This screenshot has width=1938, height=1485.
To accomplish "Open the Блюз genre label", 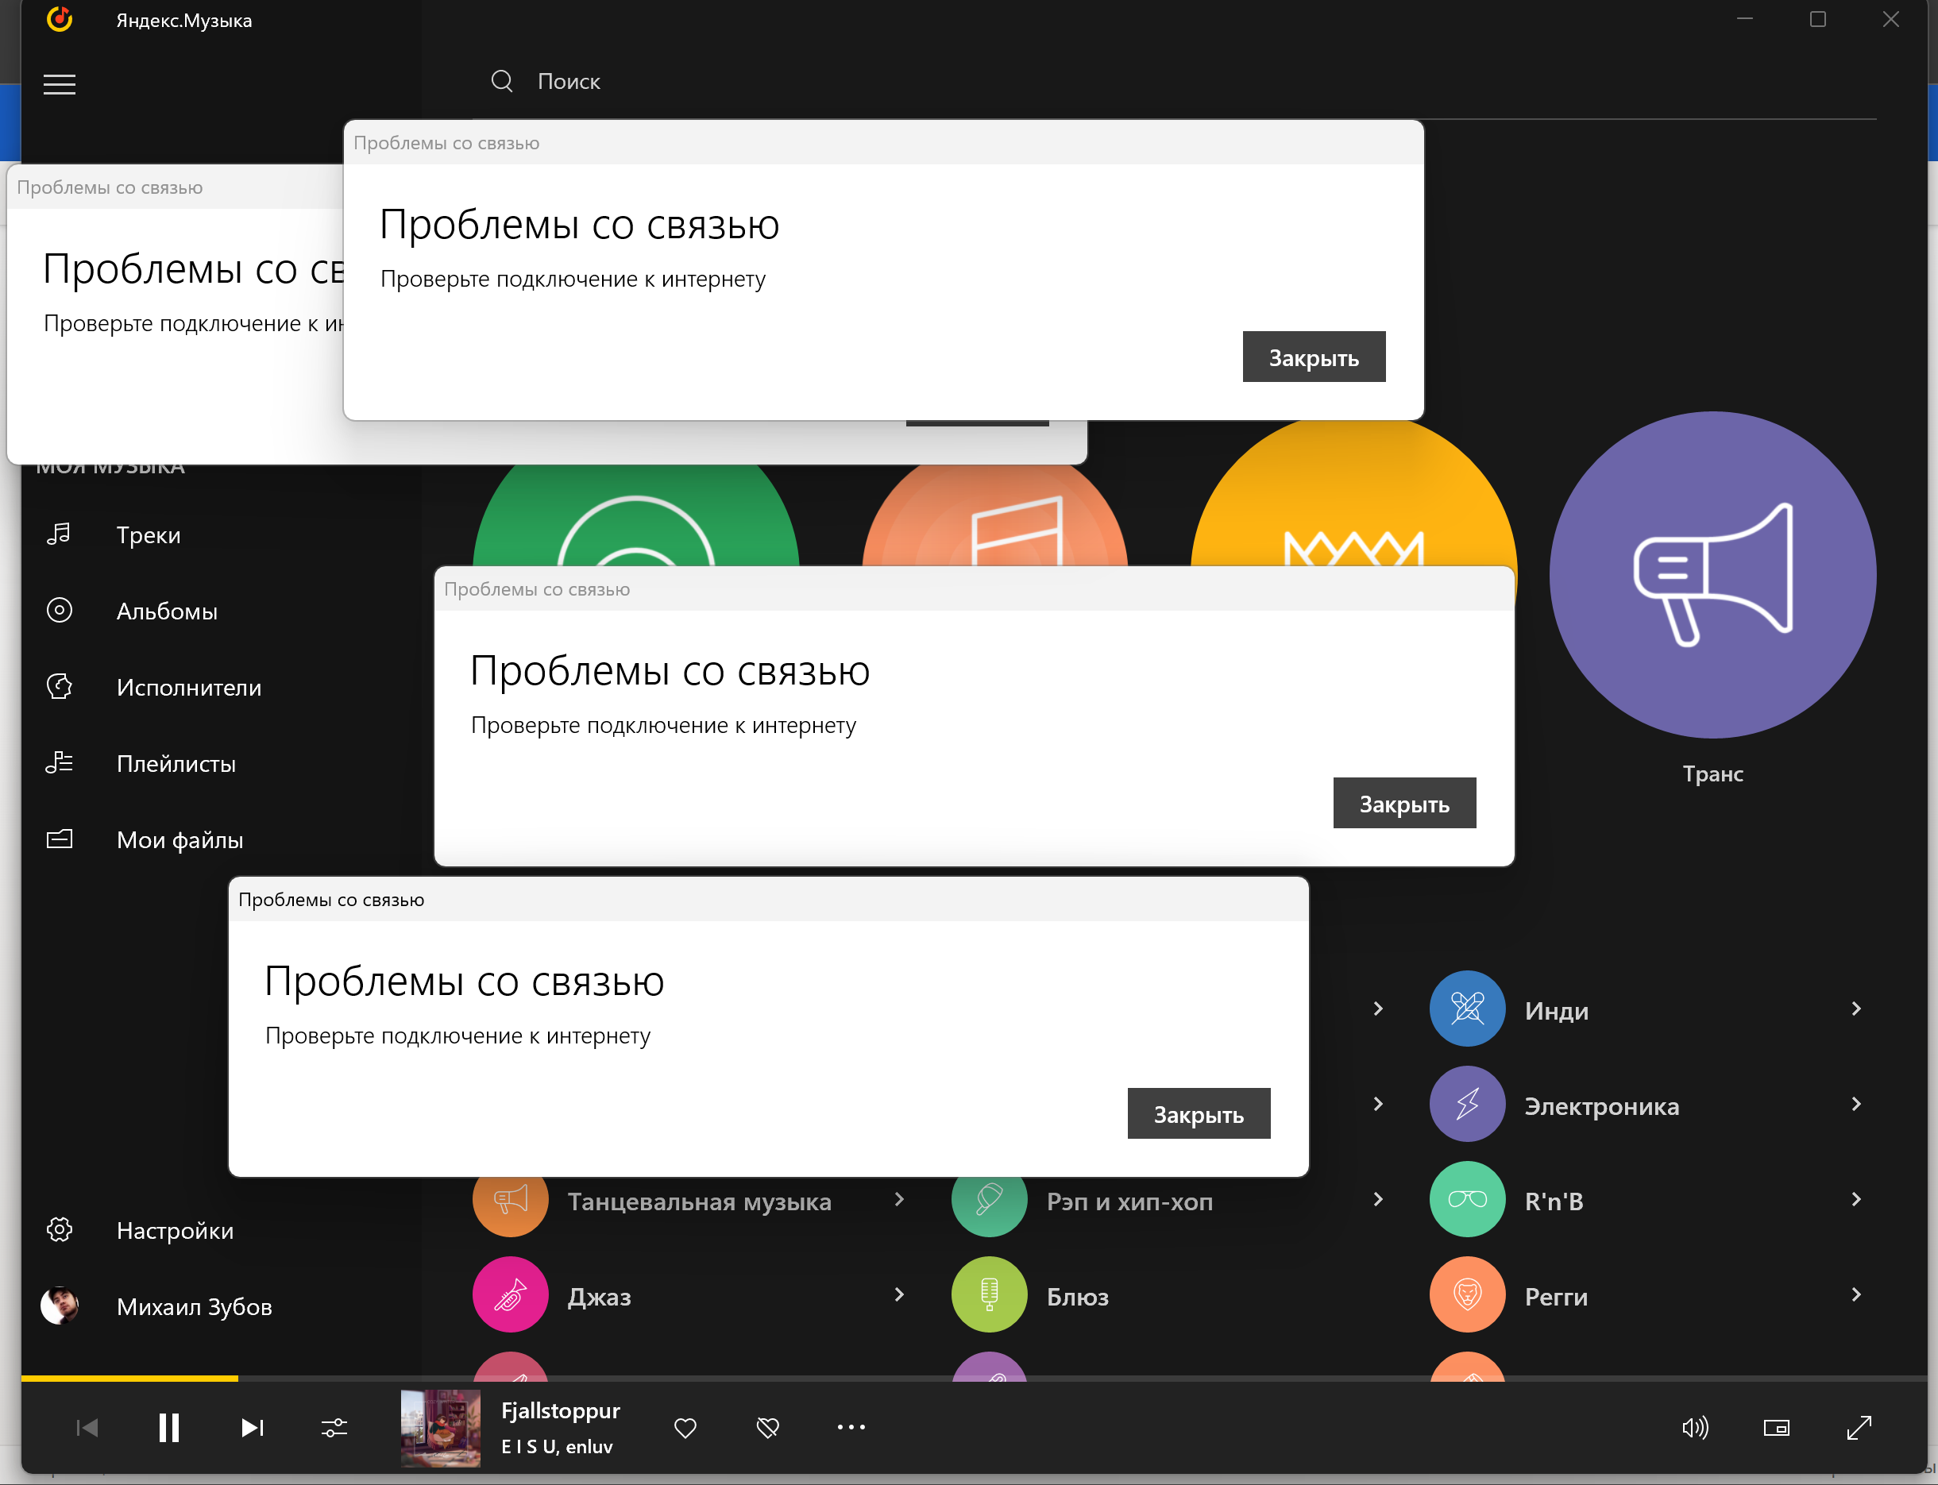I will click(1078, 1297).
